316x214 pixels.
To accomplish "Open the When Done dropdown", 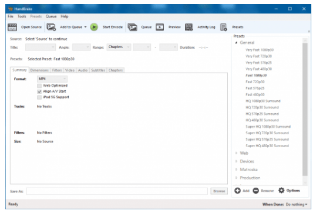I will click(x=297, y=205).
